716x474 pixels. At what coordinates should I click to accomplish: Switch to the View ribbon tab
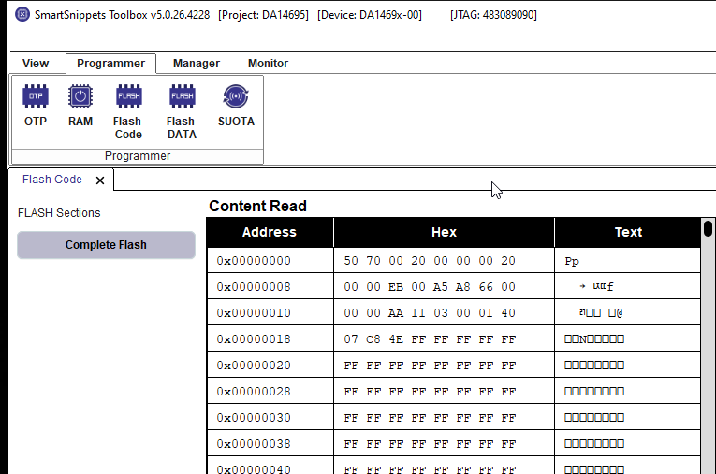coord(36,64)
